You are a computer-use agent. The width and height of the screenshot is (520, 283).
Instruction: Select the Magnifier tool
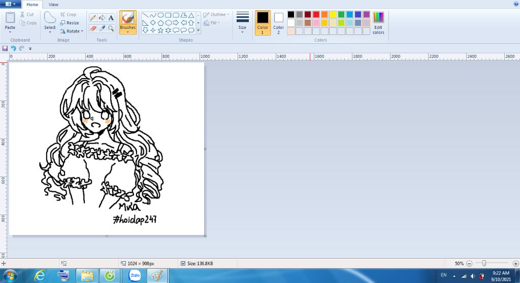pos(111,28)
